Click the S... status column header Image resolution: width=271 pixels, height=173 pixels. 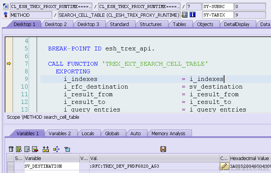pos(19,158)
